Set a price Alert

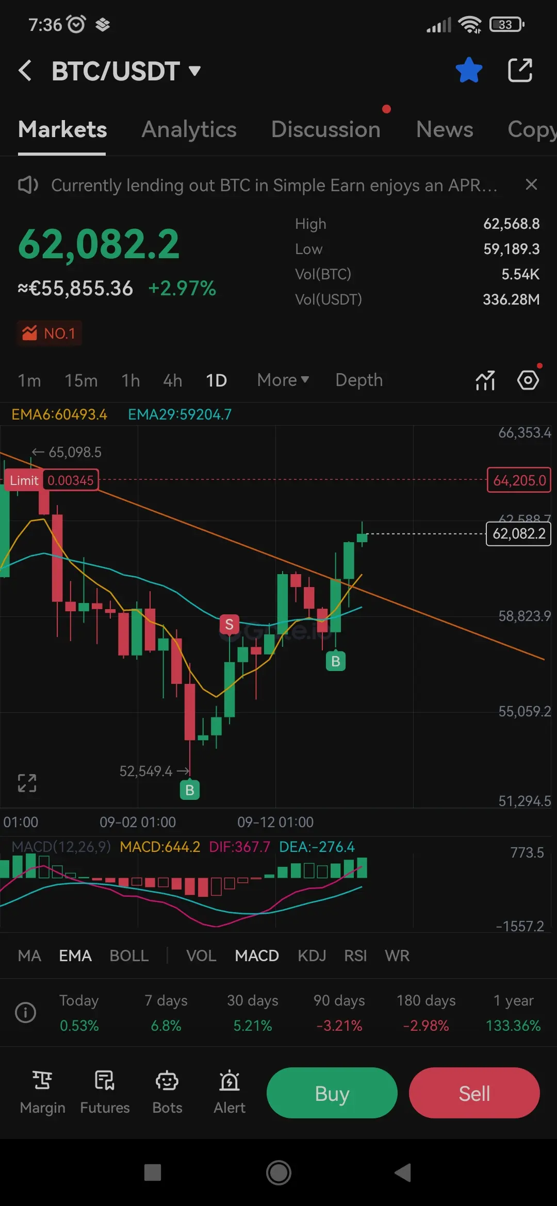(x=230, y=1092)
